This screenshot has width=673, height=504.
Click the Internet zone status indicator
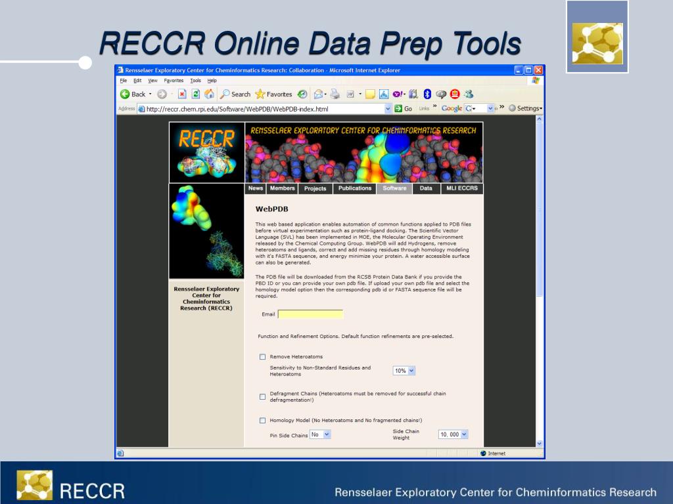tap(493, 453)
